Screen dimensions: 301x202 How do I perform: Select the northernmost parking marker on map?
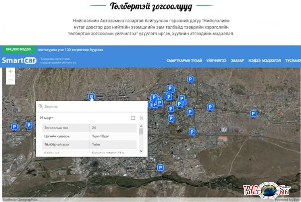pyautogui.click(x=190, y=79)
